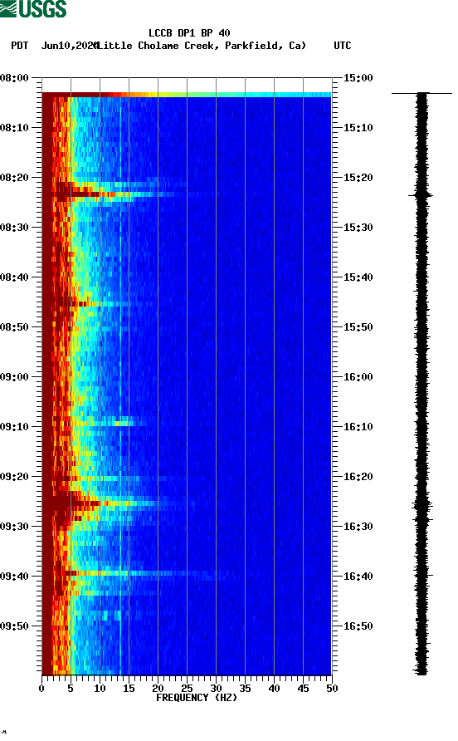Click the 5 Hz axis tick label

point(71,689)
